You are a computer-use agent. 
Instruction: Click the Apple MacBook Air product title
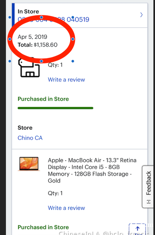(x=92, y=170)
